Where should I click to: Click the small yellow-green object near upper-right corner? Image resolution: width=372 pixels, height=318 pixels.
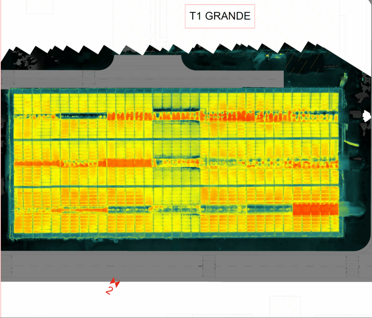click(345, 77)
